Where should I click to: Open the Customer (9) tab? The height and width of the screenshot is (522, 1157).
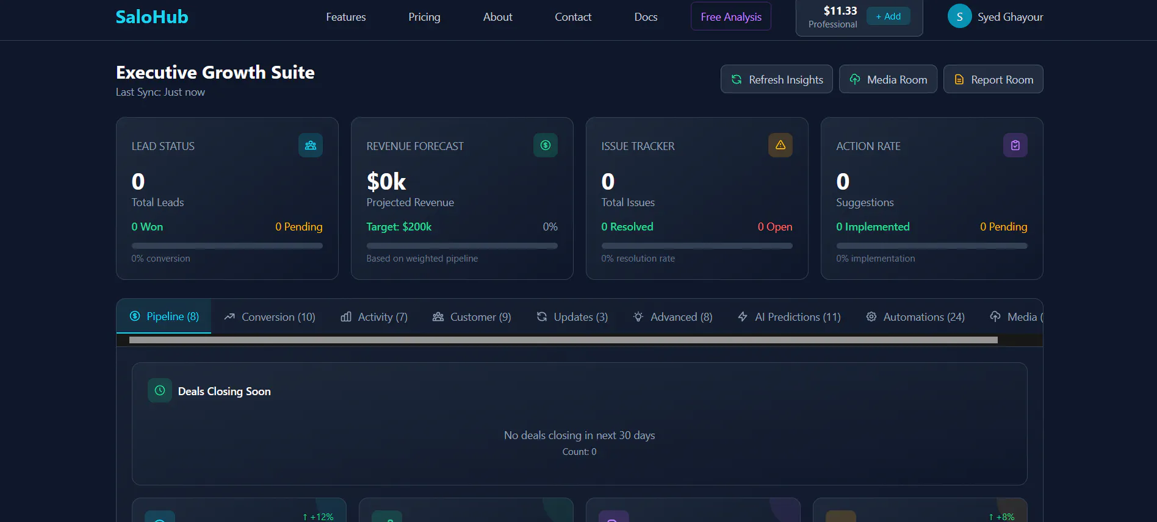coord(472,316)
